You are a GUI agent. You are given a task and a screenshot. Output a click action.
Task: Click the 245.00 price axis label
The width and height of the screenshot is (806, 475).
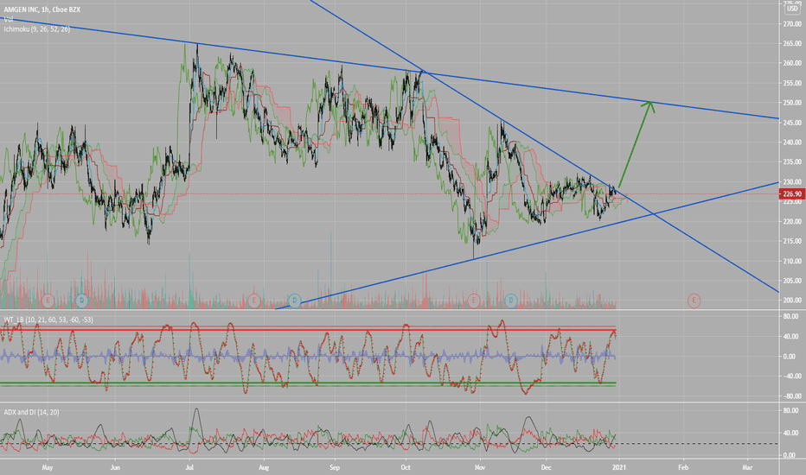tap(792, 123)
